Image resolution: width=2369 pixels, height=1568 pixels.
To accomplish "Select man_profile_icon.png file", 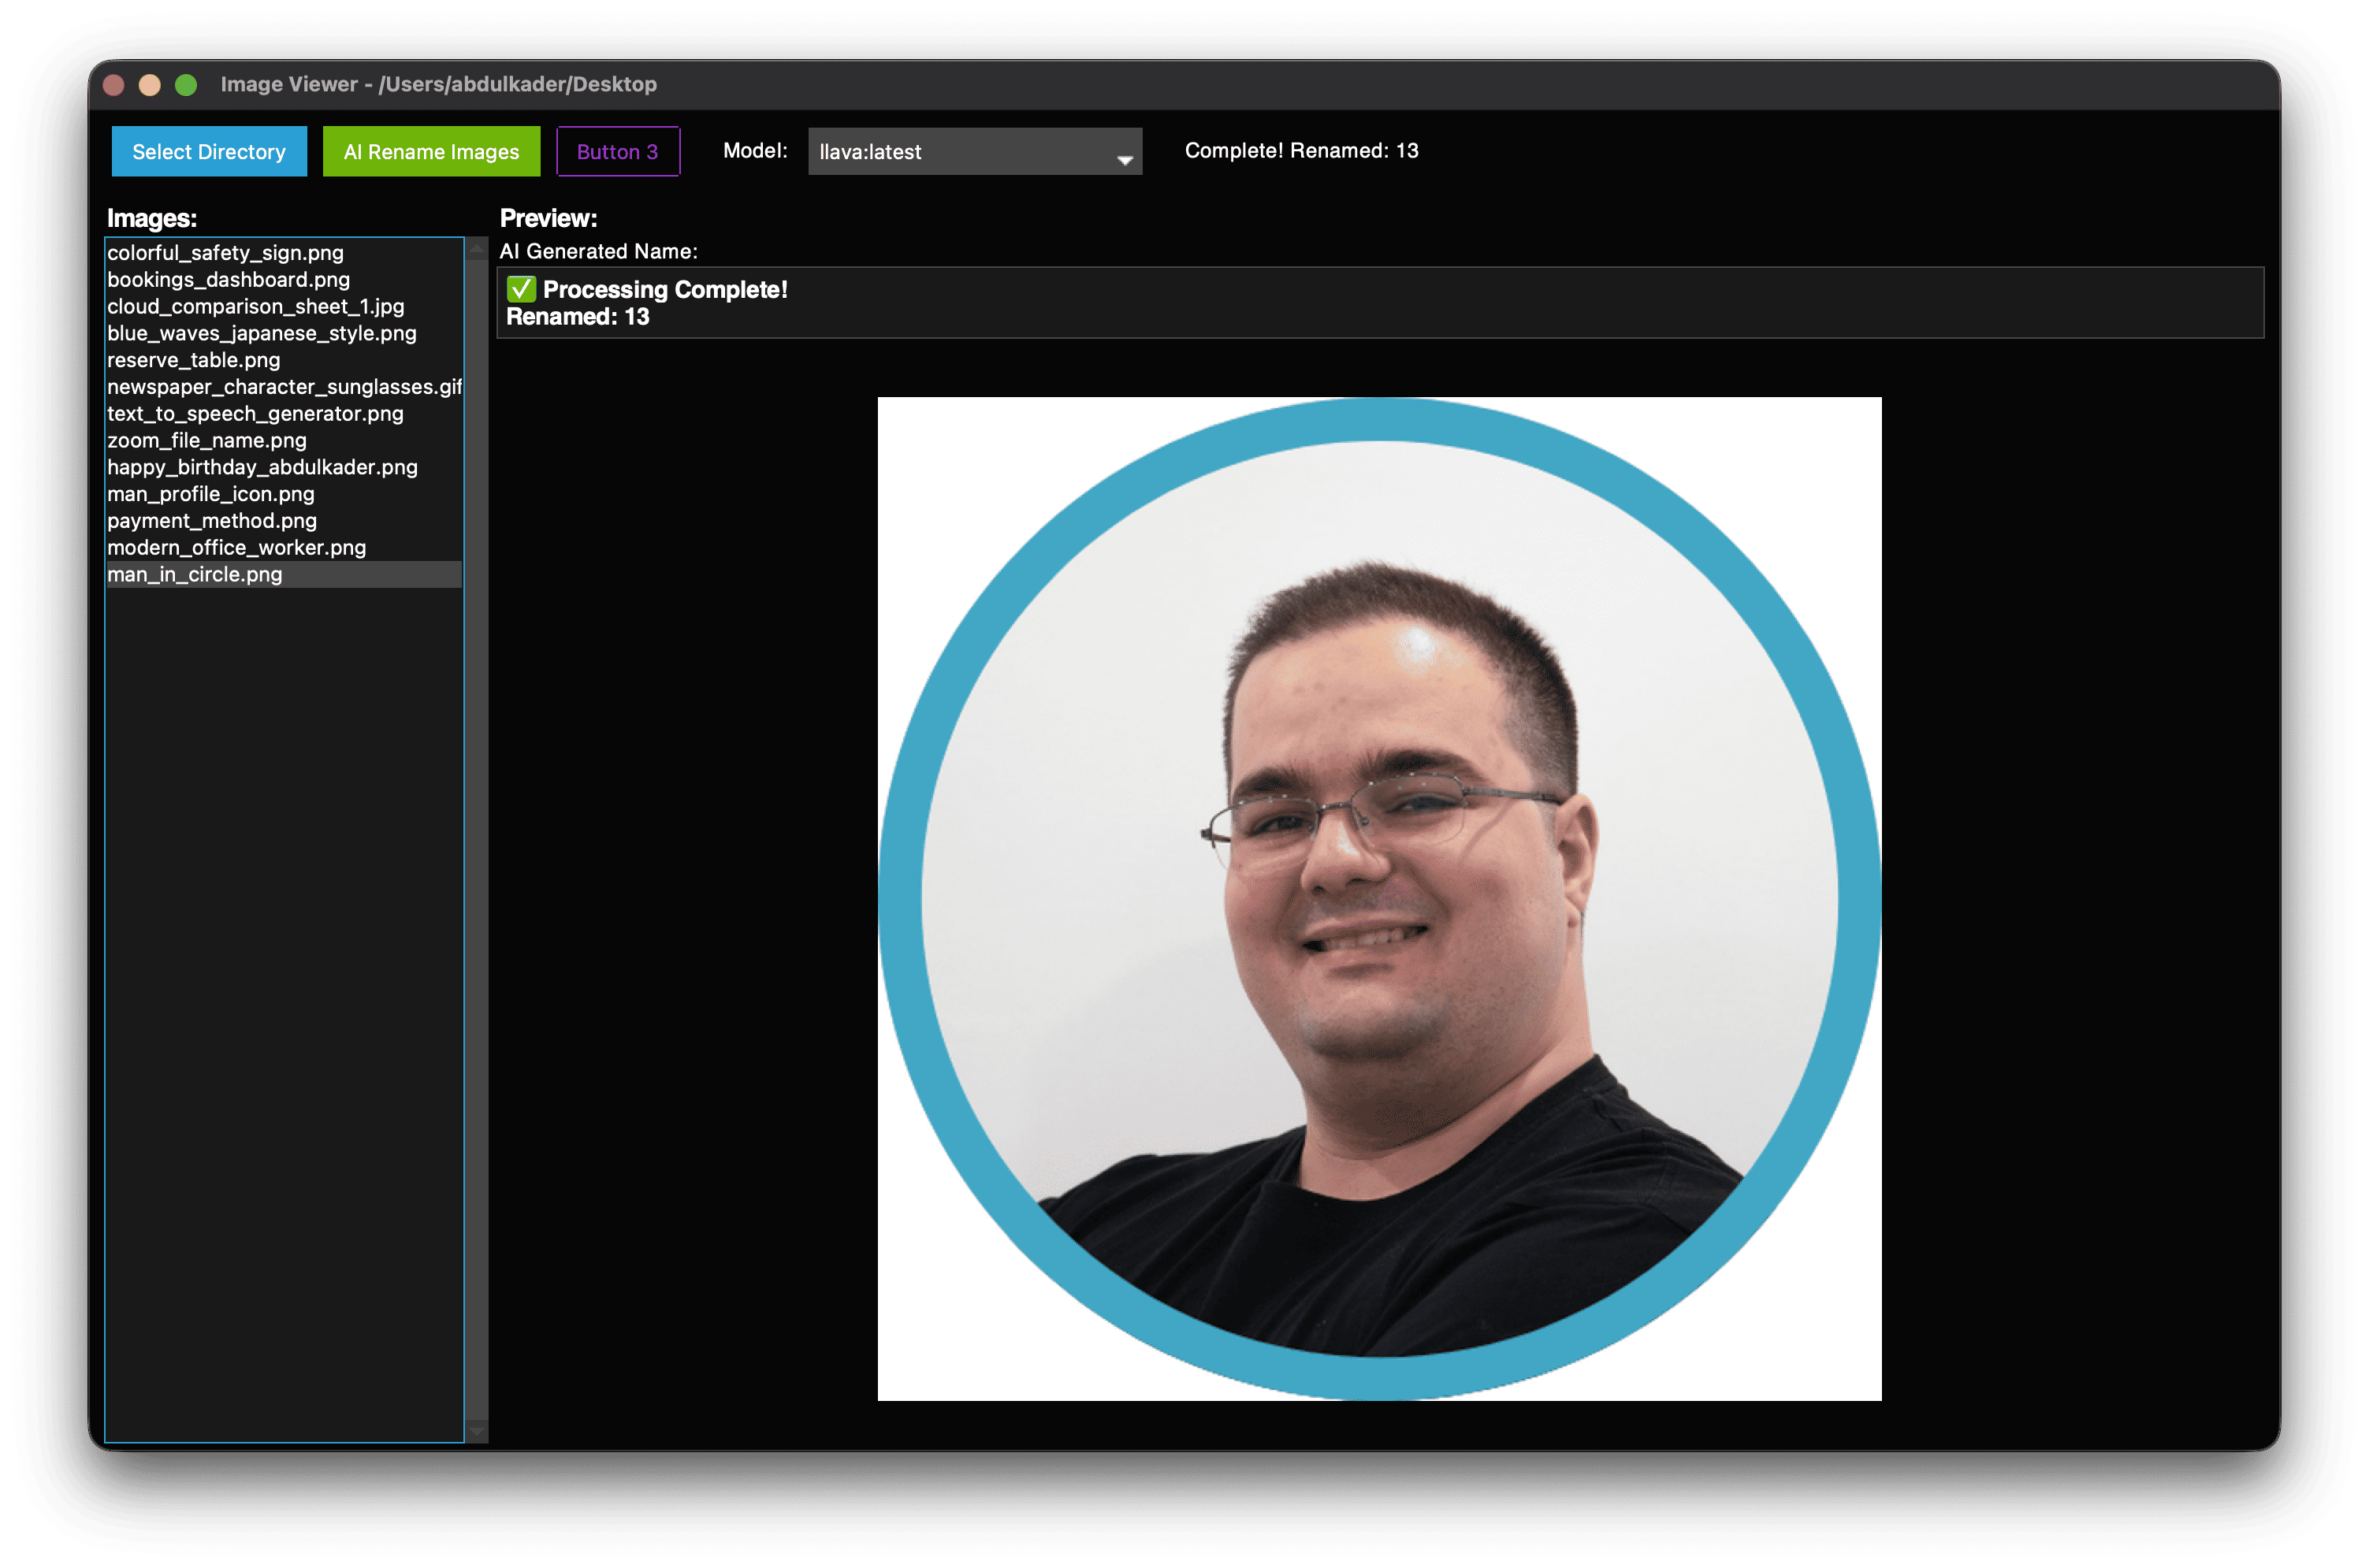I will 210,494.
